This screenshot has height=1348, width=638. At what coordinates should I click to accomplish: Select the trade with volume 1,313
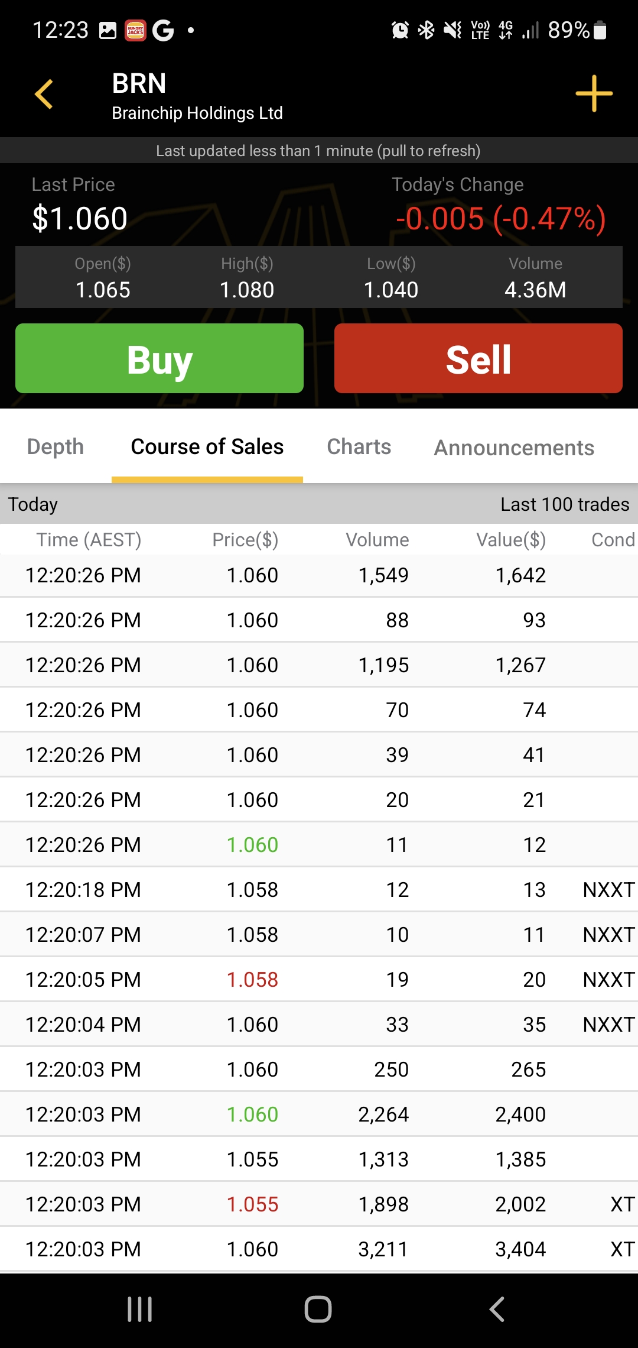coord(319,1159)
